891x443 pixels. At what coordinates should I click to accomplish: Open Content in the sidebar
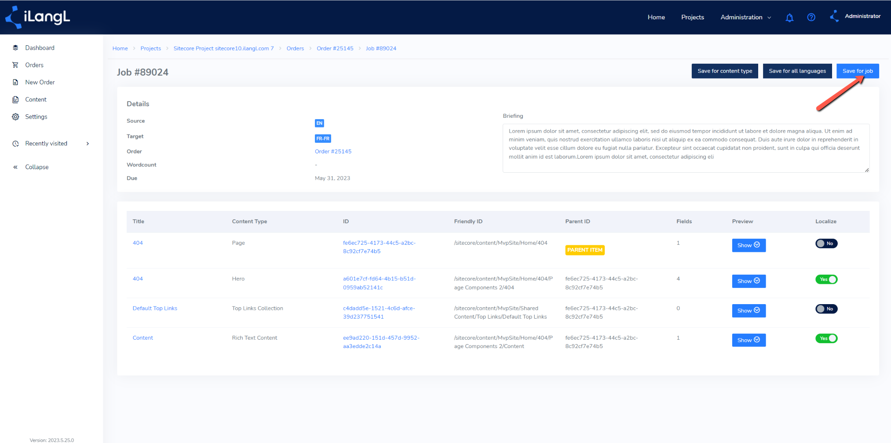(x=36, y=99)
